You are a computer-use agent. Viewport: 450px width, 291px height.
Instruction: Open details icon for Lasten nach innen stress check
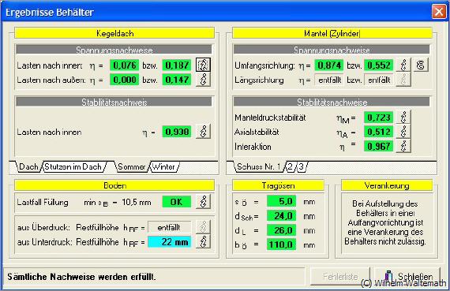click(x=203, y=65)
